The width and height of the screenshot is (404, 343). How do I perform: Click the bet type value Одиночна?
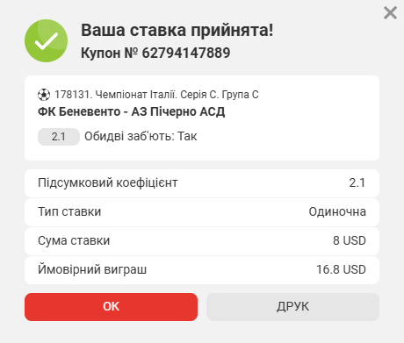click(x=337, y=211)
